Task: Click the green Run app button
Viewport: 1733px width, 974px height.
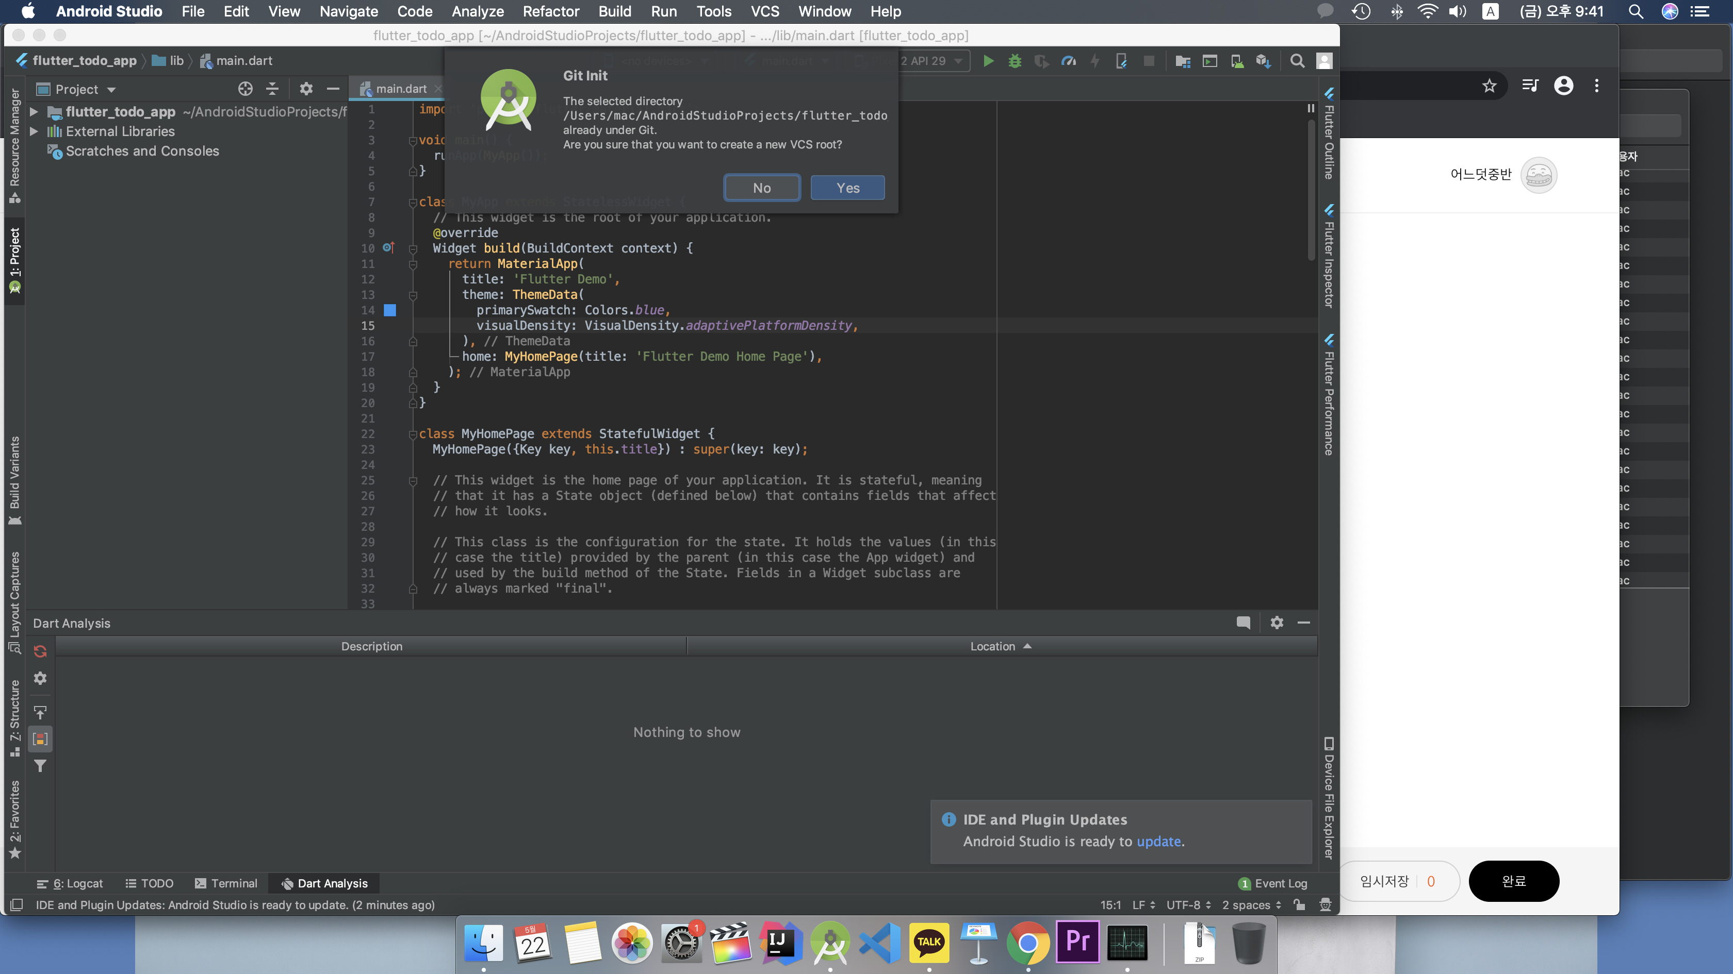Action: coord(988,61)
